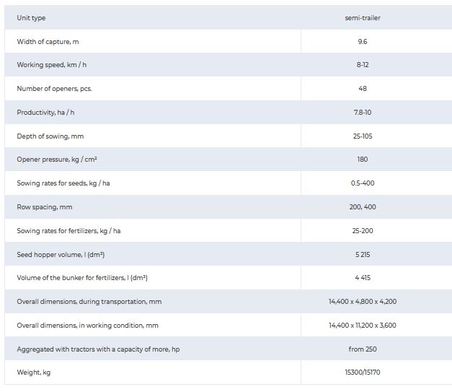452x392 pixels.
Task: Click the "Unit type" row label
Action: point(31,18)
